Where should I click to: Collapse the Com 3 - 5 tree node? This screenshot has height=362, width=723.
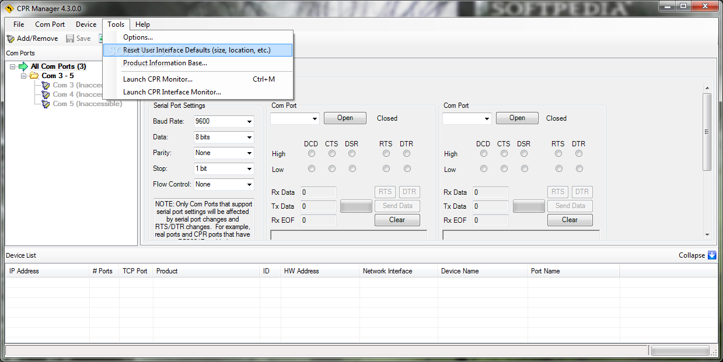click(24, 76)
